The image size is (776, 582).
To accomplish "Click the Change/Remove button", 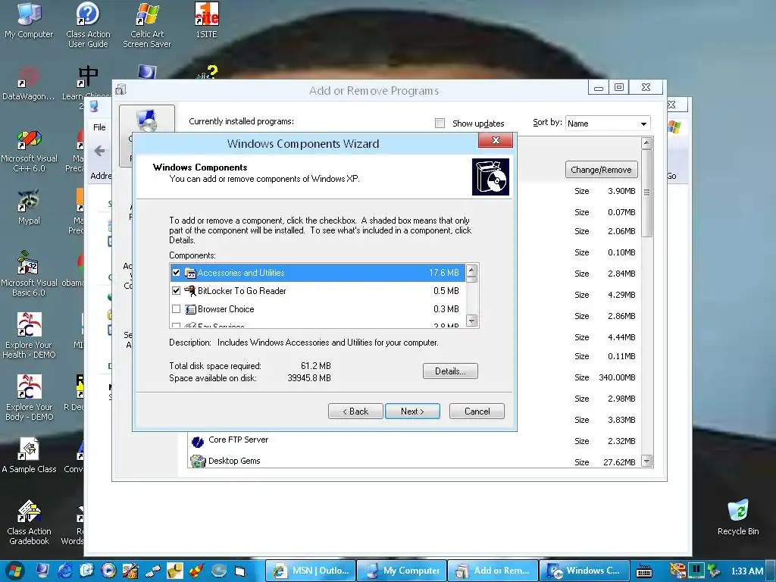I will [x=601, y=170].
